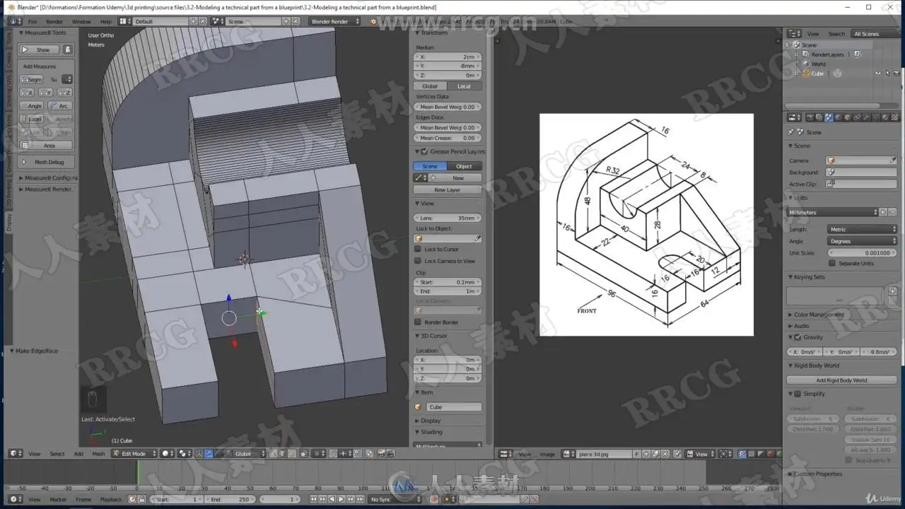Click the Cube item name field
Screen dimensions: 905x509
tap(453, 407)
